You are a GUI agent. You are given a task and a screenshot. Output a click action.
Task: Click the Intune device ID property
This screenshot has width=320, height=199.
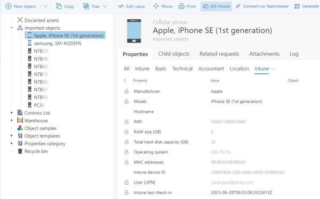[x=149, y=172]
